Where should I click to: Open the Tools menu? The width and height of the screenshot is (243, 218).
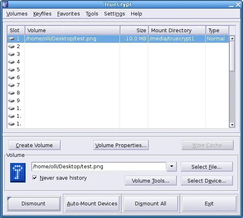click(x=92, y=14)
